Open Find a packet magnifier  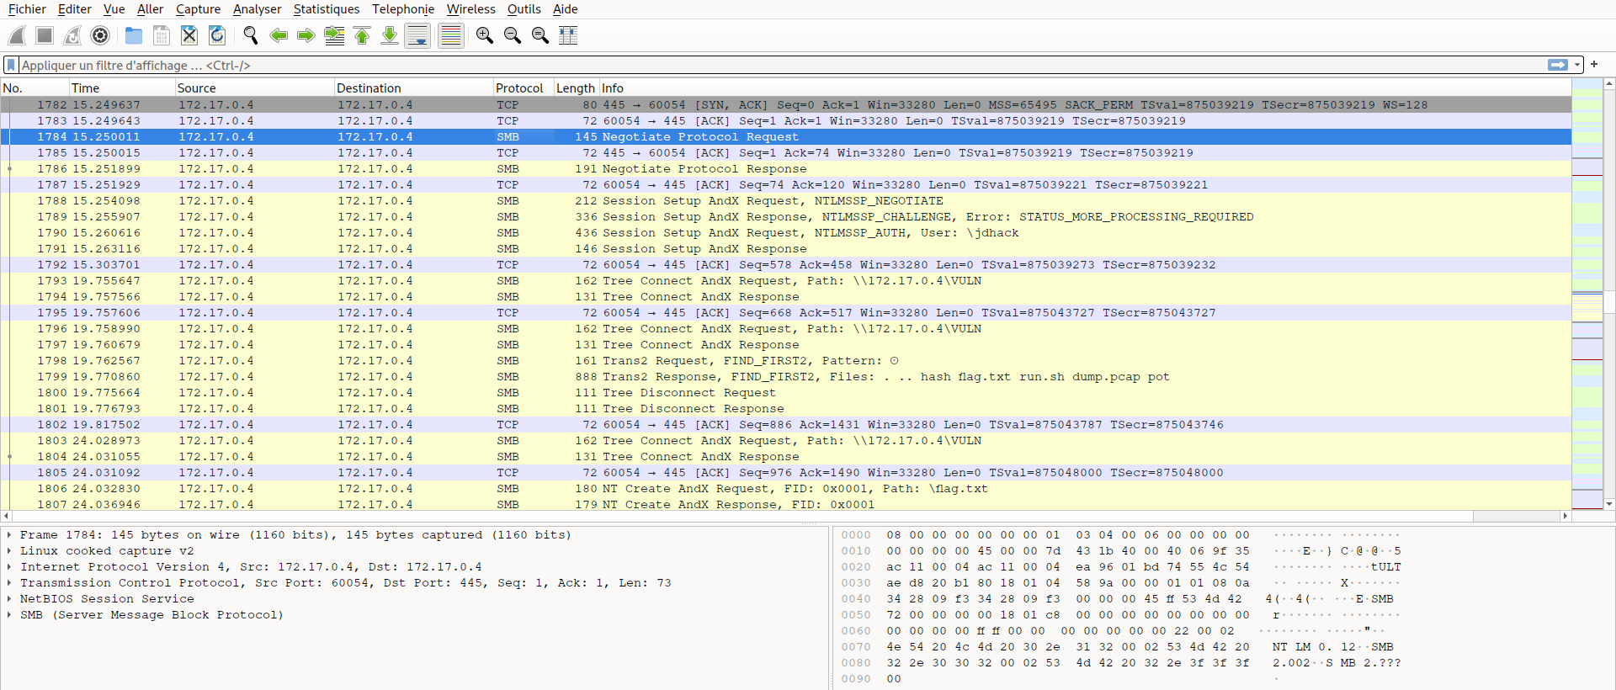point(250,35)
